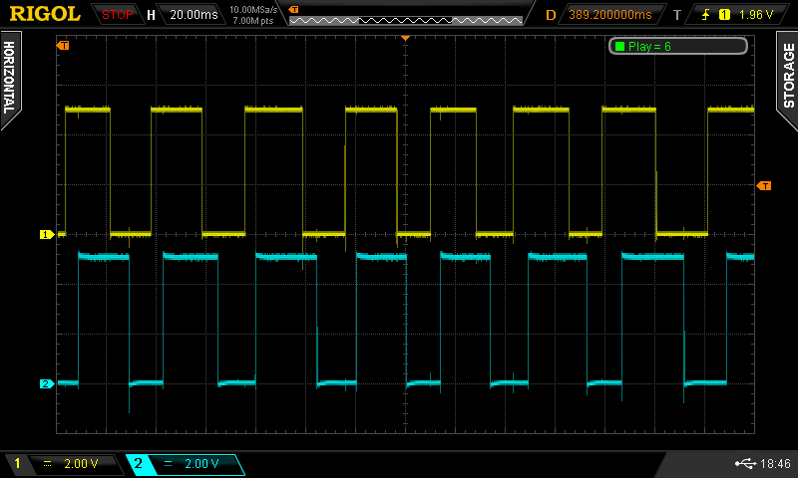This screenshot has height=478, width=798.
Task: Click the orange trigger position triangle at top center
Action: 406,38
